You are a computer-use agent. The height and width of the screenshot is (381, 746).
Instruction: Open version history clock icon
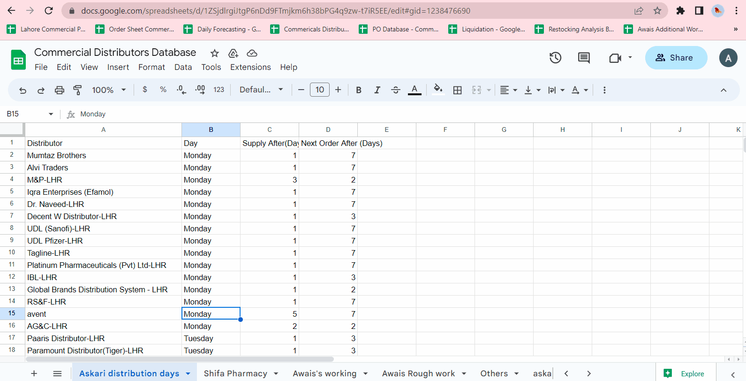pyautogui.click(x=556, y=58)
